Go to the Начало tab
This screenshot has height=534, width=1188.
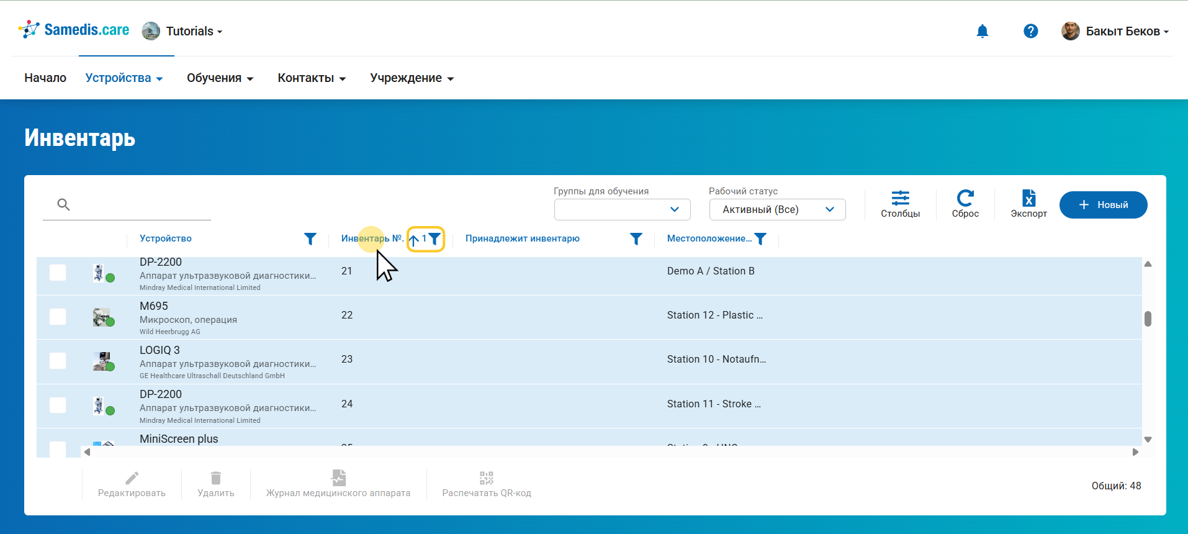[45, 78]
